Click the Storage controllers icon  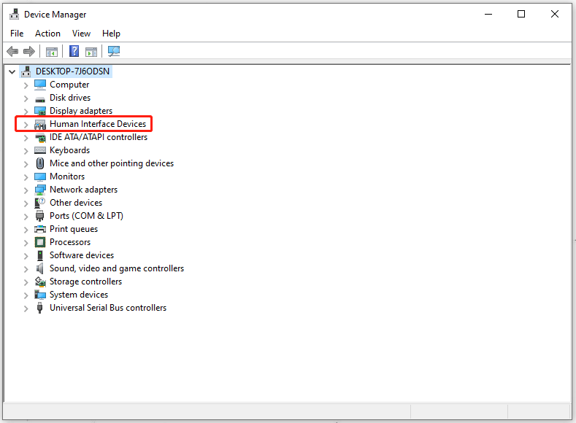tap(40, 282)
